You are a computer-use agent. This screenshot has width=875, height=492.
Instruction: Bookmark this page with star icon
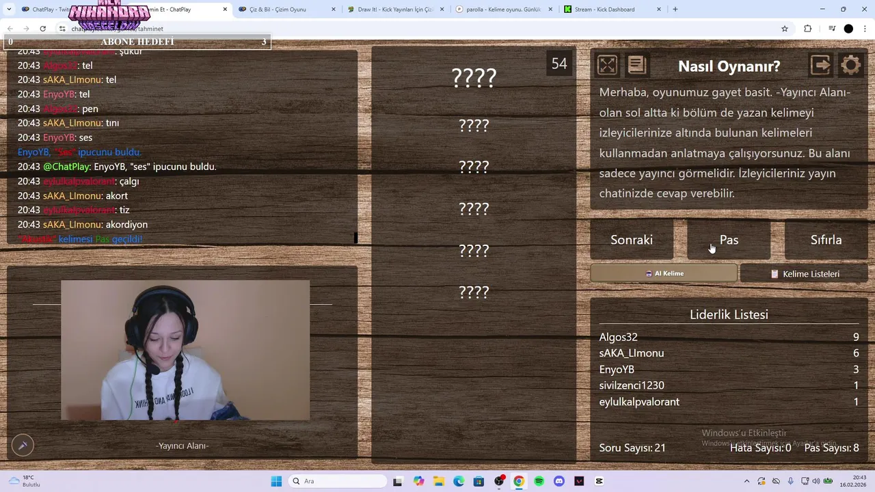coord(785,29)
